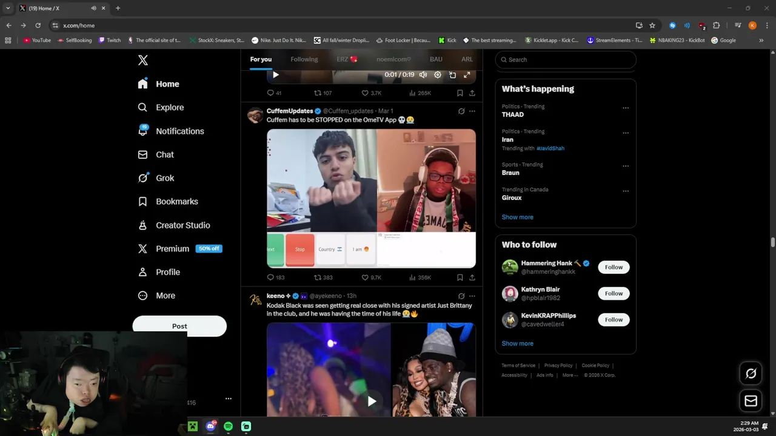Open more options on CuffemUpdates post
The height and width of the screenshot is (436, 776).
472,111
